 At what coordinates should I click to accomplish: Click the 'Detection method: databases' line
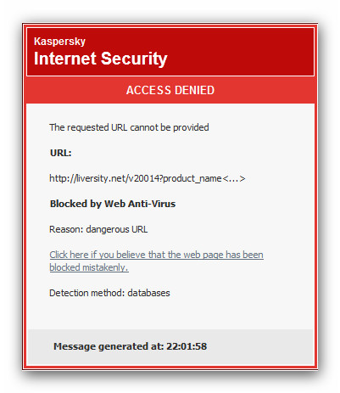coord(109,293)
